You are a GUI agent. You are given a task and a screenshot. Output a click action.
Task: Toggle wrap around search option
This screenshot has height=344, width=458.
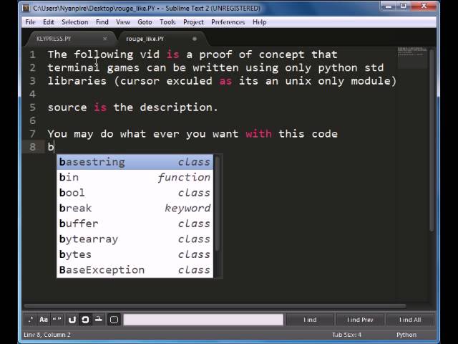[x=85, y=320]
